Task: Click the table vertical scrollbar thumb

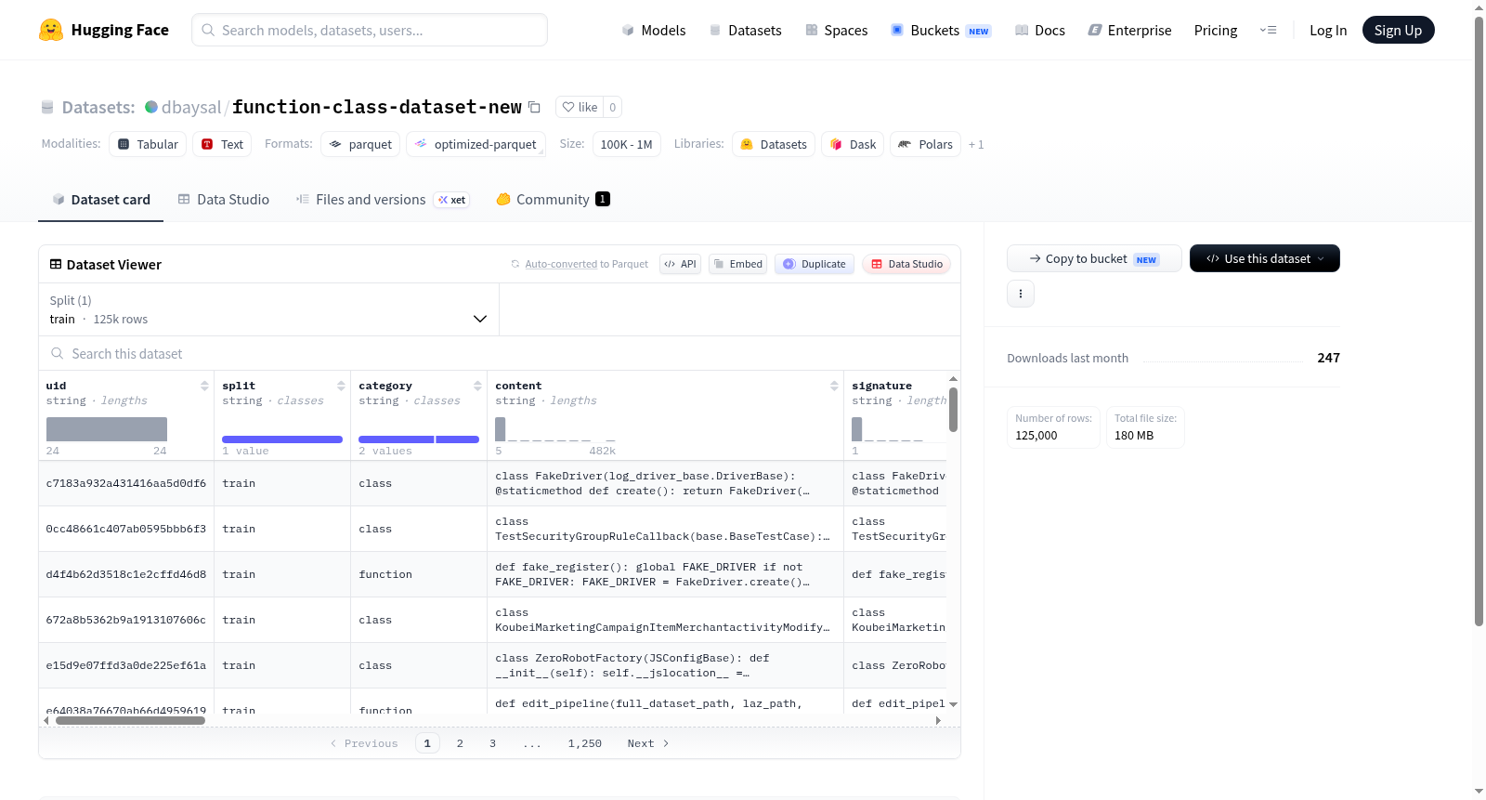Action: tap(953, 410)
